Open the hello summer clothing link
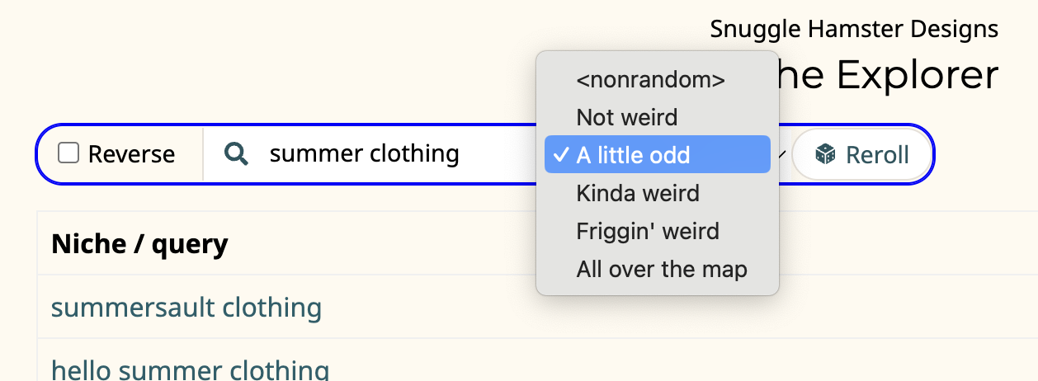The image size is (1038, 381). click(190, 369)
